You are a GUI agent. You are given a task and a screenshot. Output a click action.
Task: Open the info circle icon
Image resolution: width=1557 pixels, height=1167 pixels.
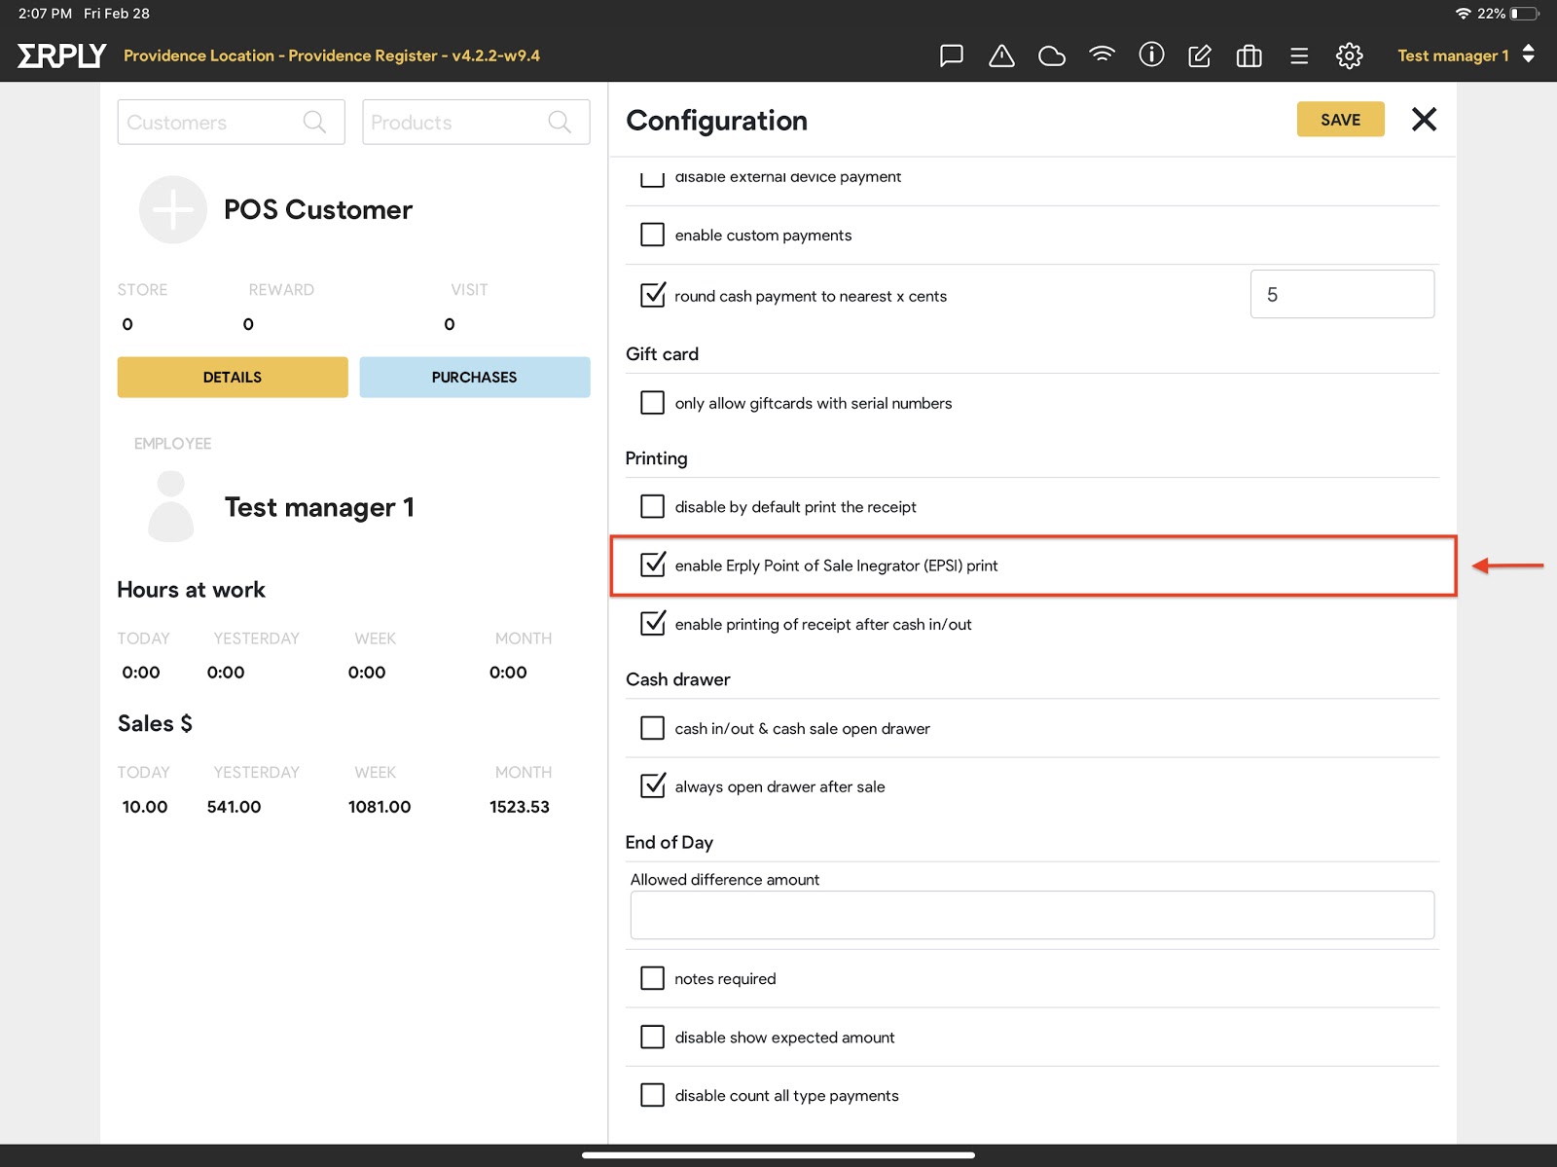pyautogui.click(x=1151, y=55)
